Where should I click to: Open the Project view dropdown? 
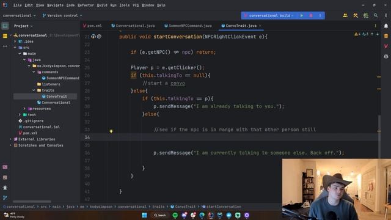click(23, 26)
